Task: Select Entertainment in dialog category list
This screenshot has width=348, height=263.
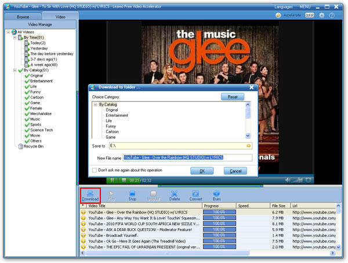Action: click(x=117, y=116)
